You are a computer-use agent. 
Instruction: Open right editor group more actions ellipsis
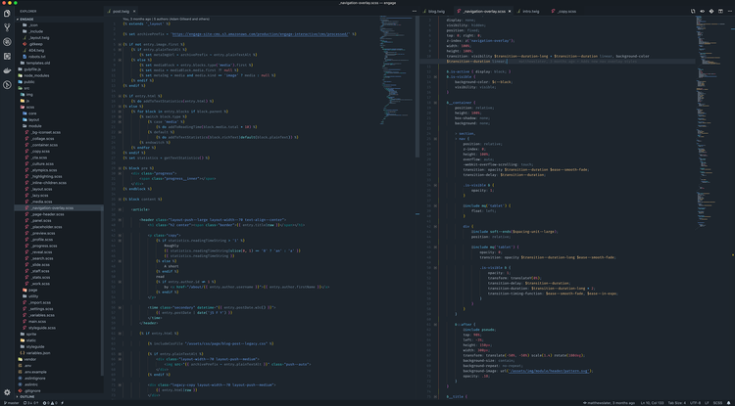pyautogui.click(x=729, y=11)
